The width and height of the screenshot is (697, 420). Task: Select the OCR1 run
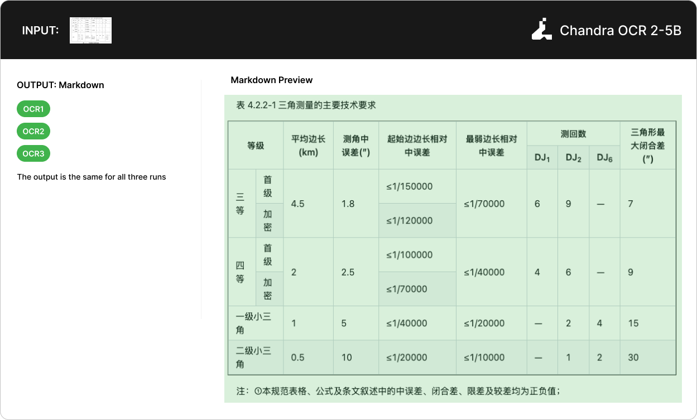click(x=33, y=109)
